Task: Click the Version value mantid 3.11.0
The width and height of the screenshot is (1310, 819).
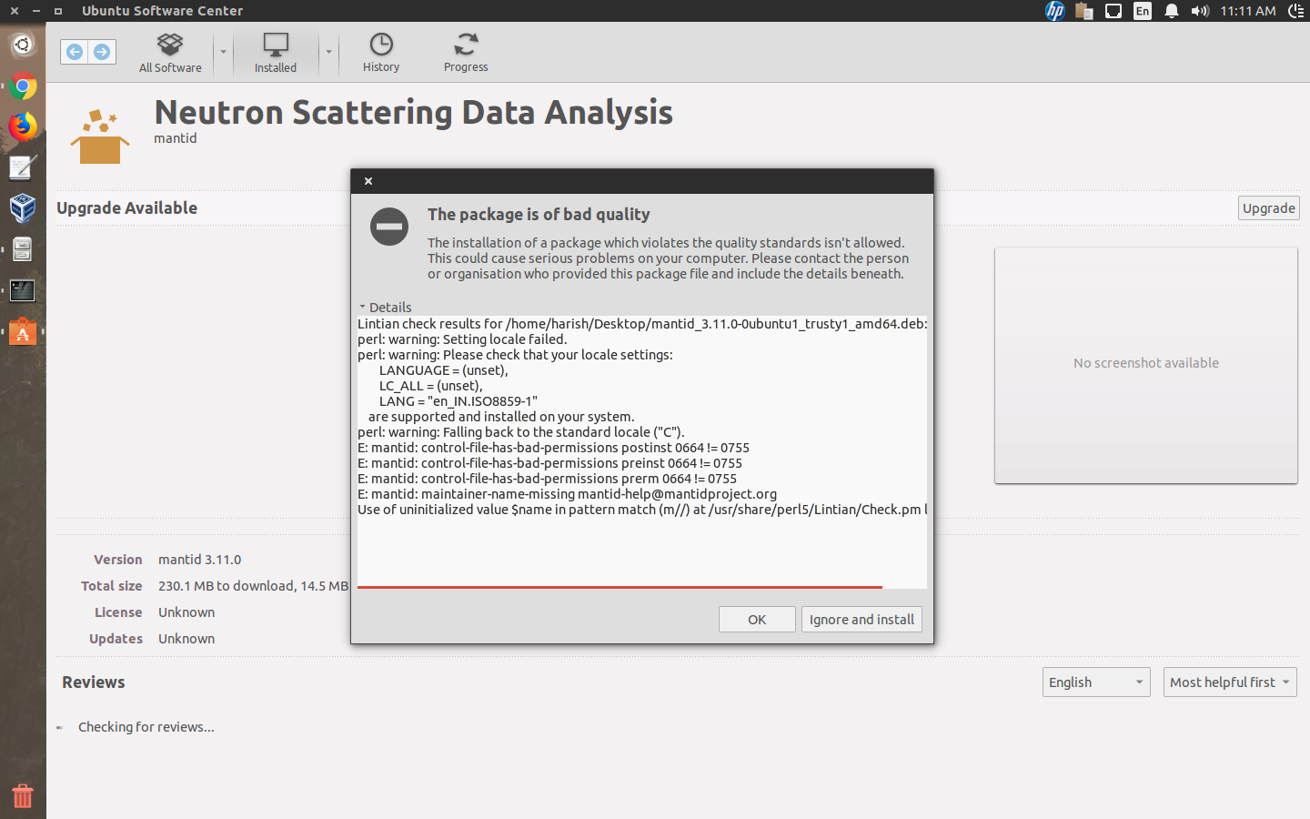Action: (x=200, y=560)
